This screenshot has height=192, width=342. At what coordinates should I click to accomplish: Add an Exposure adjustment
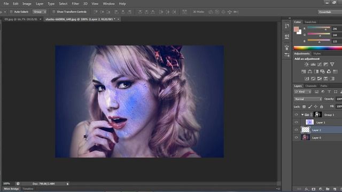[x=325, y=64]
